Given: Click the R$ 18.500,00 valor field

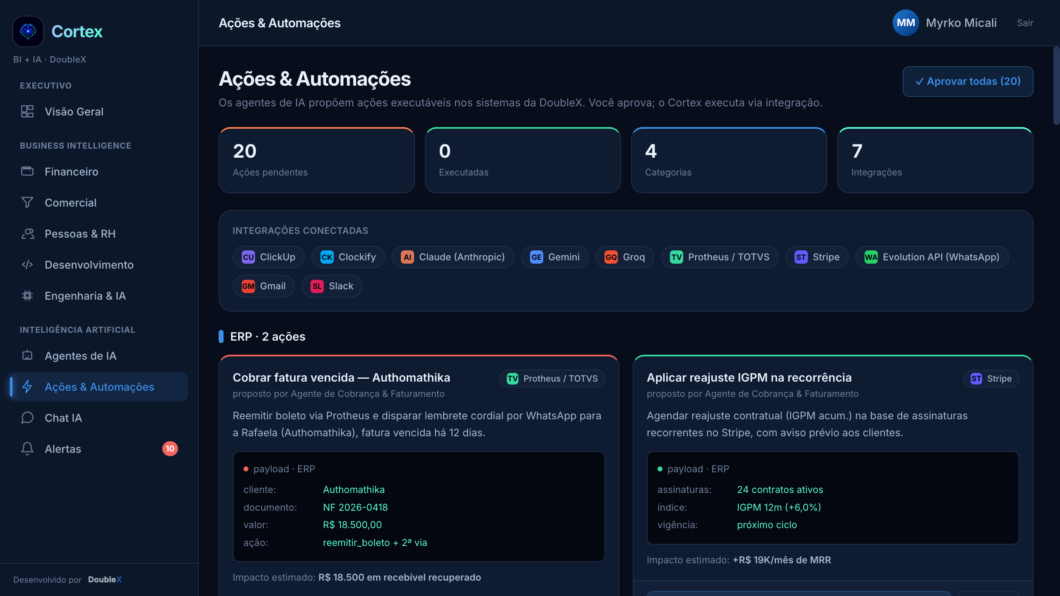Looking at the screenshot, I should tap(352, 525).
